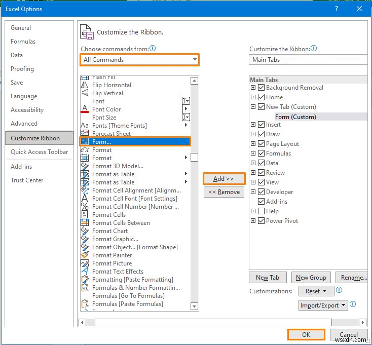Uncheck the Draw tab checkbox
This screenshot has height=345, width=372.
click(x=261, y=134)
